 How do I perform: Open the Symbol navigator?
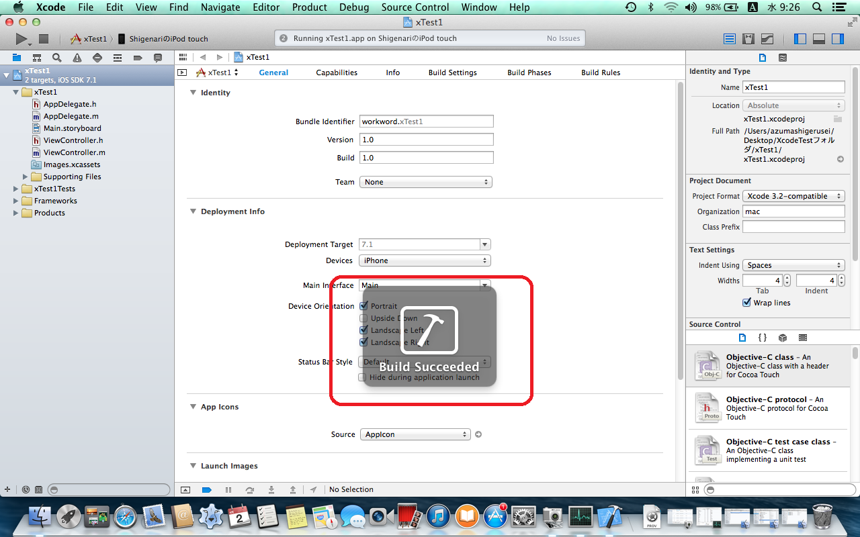(37, 58)
